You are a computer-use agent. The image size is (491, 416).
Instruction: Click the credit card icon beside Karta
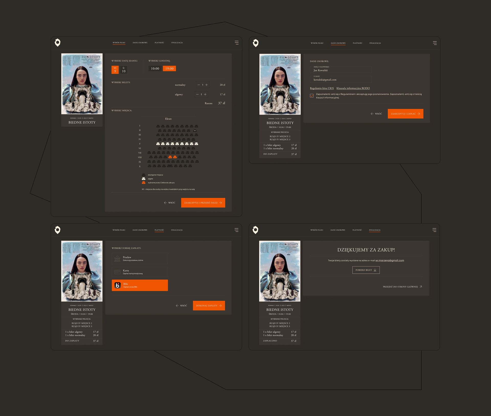[x=117, y=272]
